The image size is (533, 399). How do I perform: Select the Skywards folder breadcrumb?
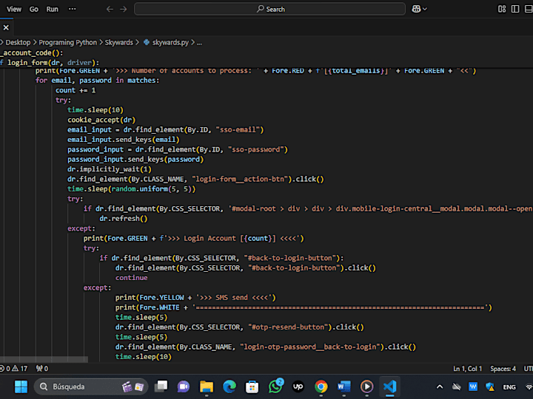[x=118, y=42]
